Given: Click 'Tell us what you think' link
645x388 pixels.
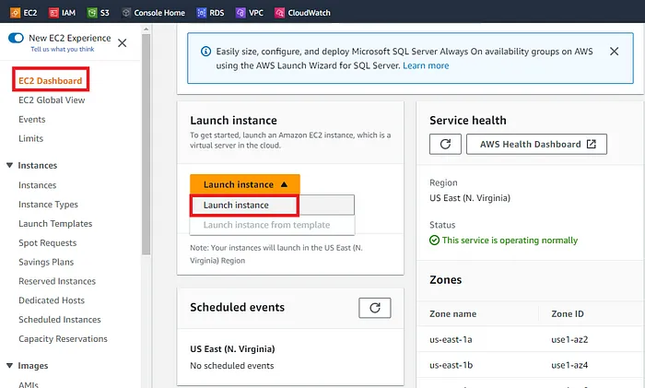Looking at the screenshot, I should (63, 50).
